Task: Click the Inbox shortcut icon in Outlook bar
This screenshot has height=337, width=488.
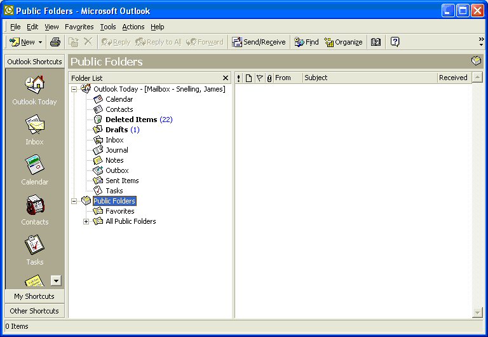Action: click(x=34, y=125)
